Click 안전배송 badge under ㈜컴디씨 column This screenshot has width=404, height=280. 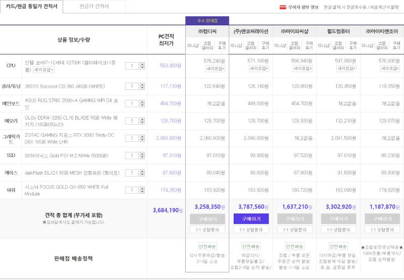(207, 246)
